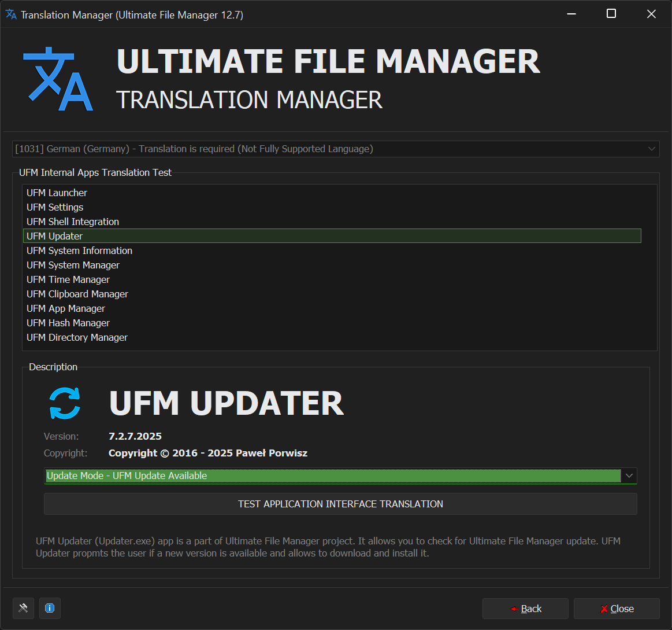Expand the German (Germany) language dropdown
672x630 pixels.
tap(652, 149)
